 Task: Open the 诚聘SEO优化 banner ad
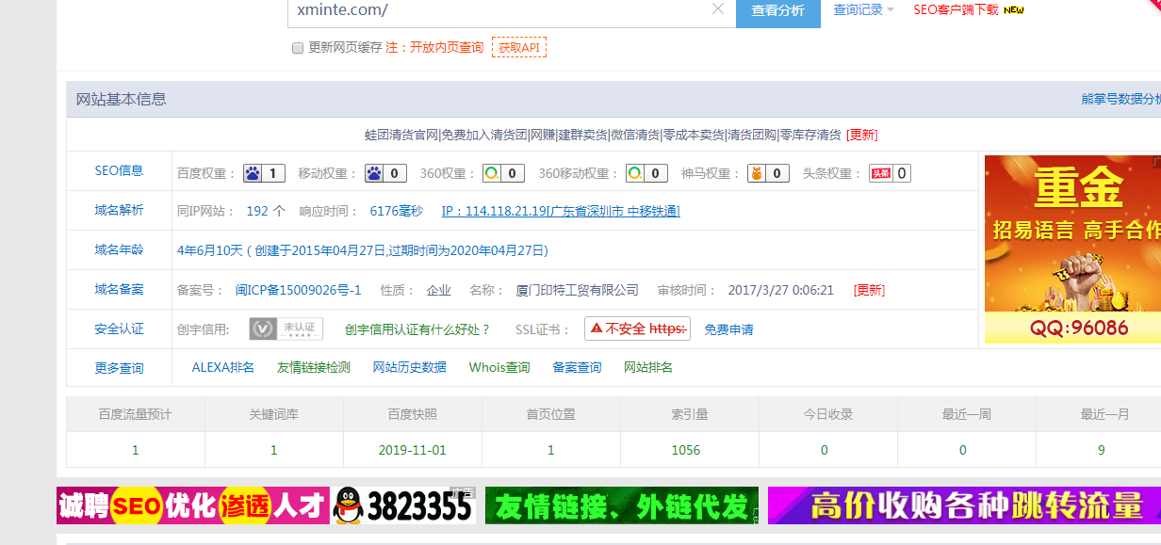(x=266, y=505)
